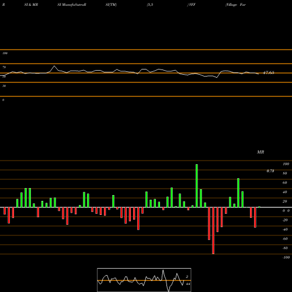The height and width of the screenshot is (292, 292).
Task: Click the 'SI(TM)' header label
Action: point(111,5)
